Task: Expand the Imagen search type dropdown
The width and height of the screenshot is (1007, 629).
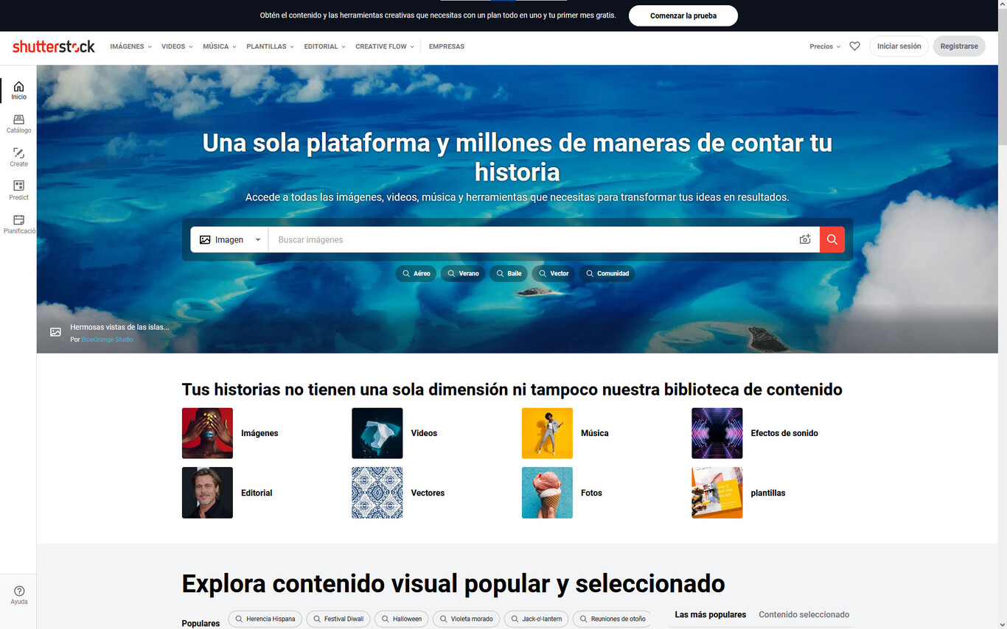Action: [x=229, y=239]
